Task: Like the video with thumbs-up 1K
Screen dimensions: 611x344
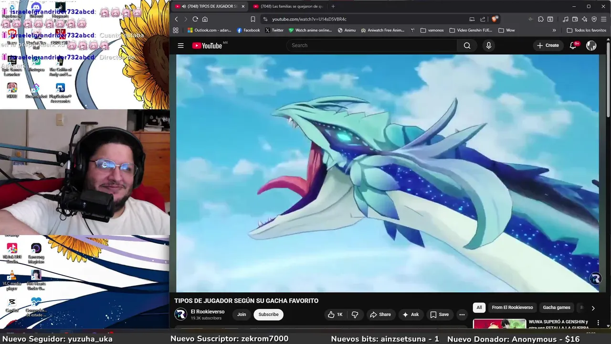Action: click(x=335, y=314)
